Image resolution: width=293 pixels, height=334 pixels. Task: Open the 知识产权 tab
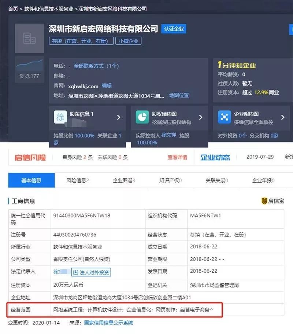point(170,180)
